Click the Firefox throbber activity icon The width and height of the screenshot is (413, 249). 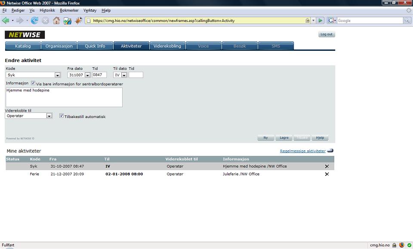tap(409, 10)
